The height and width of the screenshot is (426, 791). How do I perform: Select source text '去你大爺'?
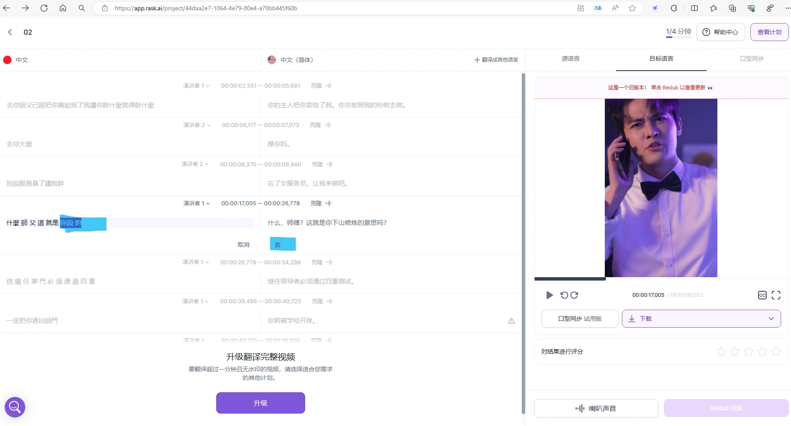(x=19, y=144)
